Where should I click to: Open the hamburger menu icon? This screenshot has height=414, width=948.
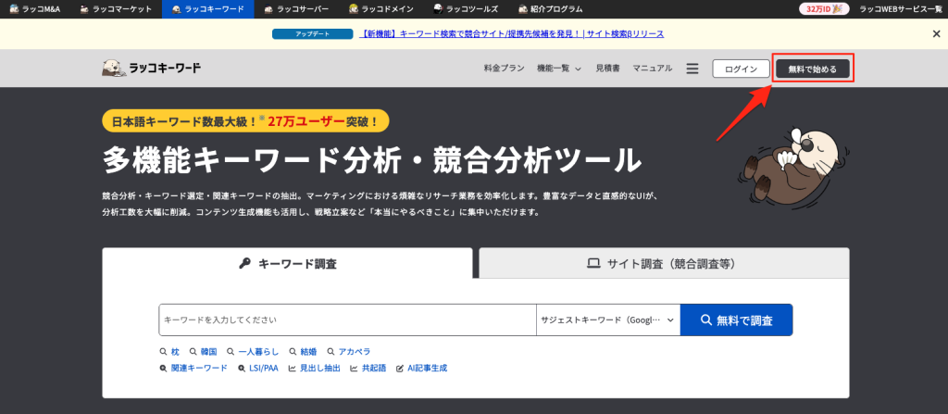[692, 69]
